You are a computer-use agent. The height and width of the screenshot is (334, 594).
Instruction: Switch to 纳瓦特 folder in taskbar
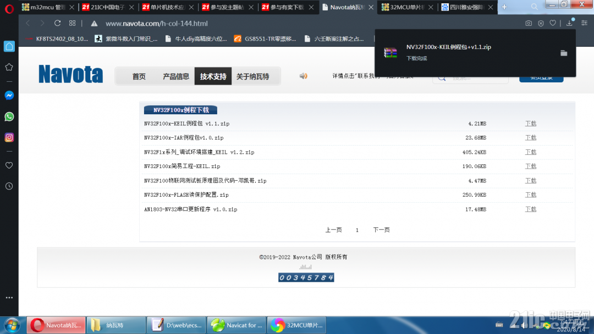tap(116, 325)
